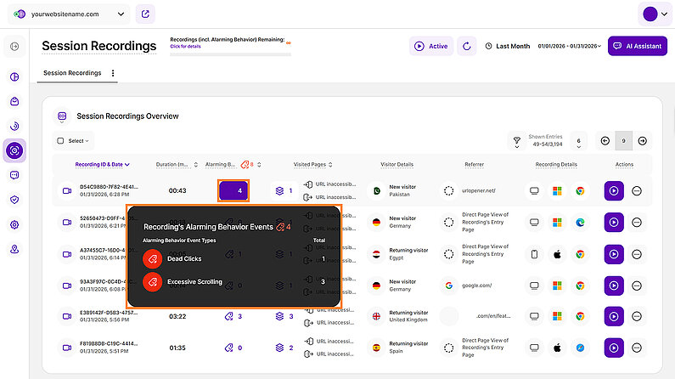The height and width of the screenshot is (379, 675).
Task: Click the filter funnel icon
Action: point(515,141)
